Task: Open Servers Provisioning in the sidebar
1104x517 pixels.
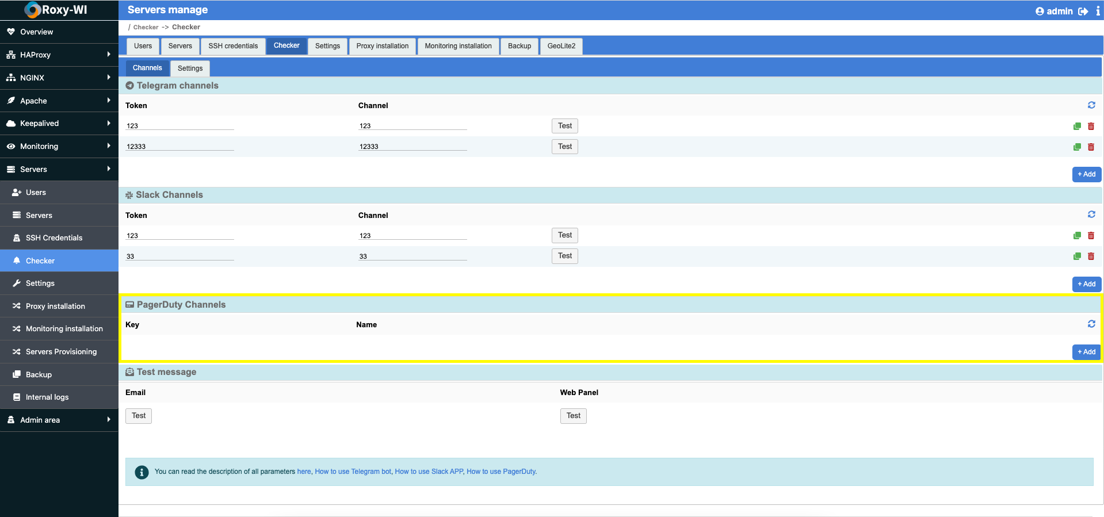Action: coord(59,351)
